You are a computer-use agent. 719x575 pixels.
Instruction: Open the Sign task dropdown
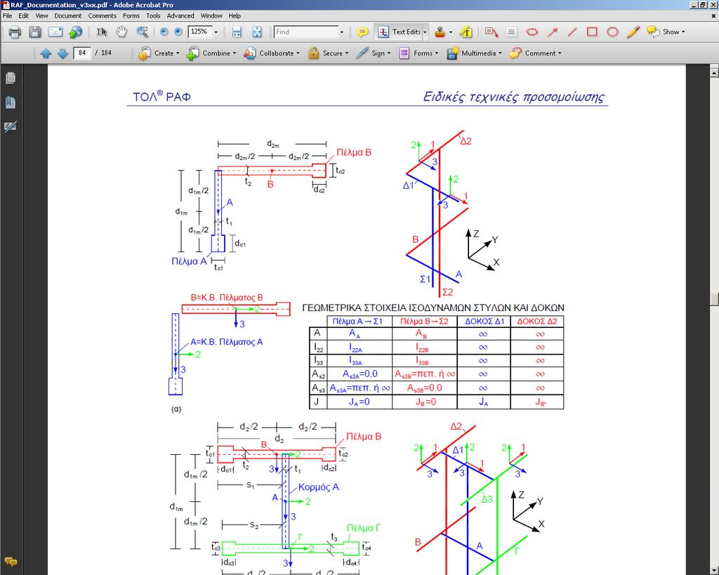[x=374, y=53]
